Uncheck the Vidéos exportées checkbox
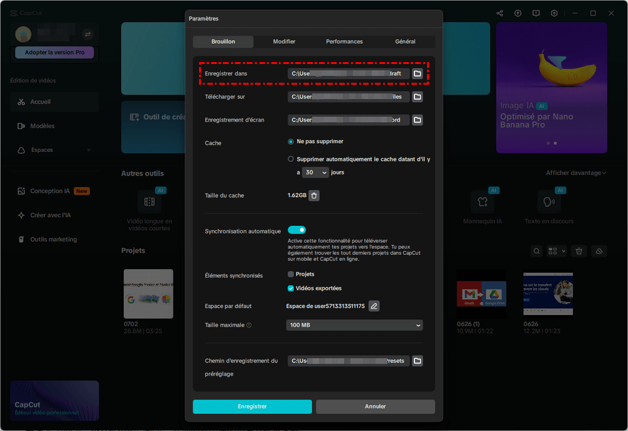628x431 pixels. (291, 289)
